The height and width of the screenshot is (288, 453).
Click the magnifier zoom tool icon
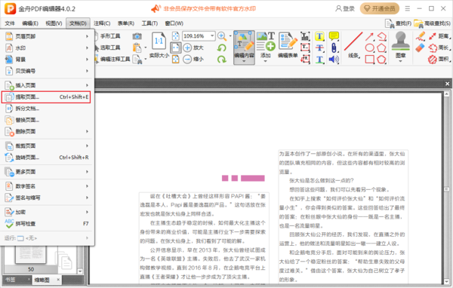coord(222,36)
